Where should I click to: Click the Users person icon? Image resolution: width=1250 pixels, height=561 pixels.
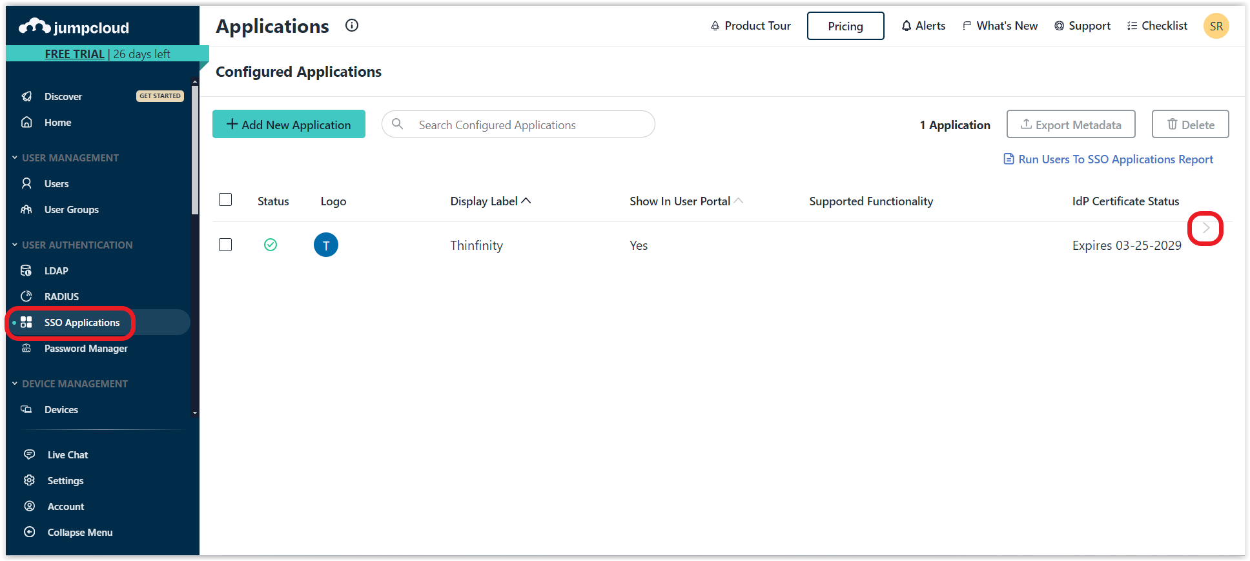tap(26, 183)
